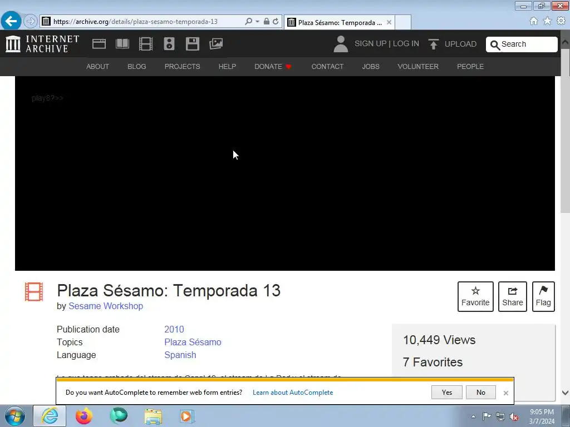This screenshot has height=427, width=570.
Task: Click the UPLOAD link text
Action: point(460,44)
